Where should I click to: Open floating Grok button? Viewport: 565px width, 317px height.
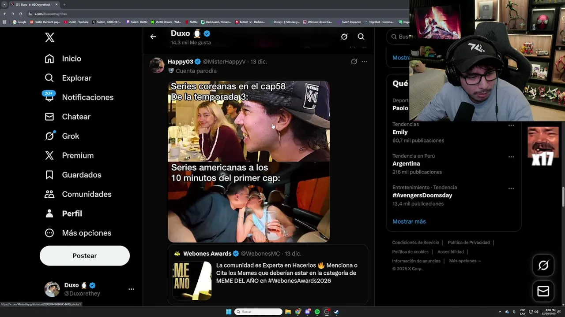point(543,265)
